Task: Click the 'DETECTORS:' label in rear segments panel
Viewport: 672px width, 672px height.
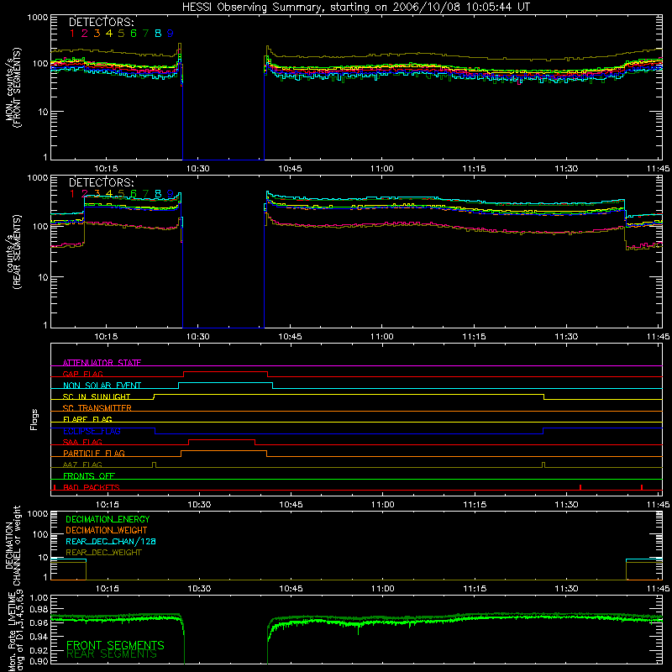Action: (x=101, y=182)
